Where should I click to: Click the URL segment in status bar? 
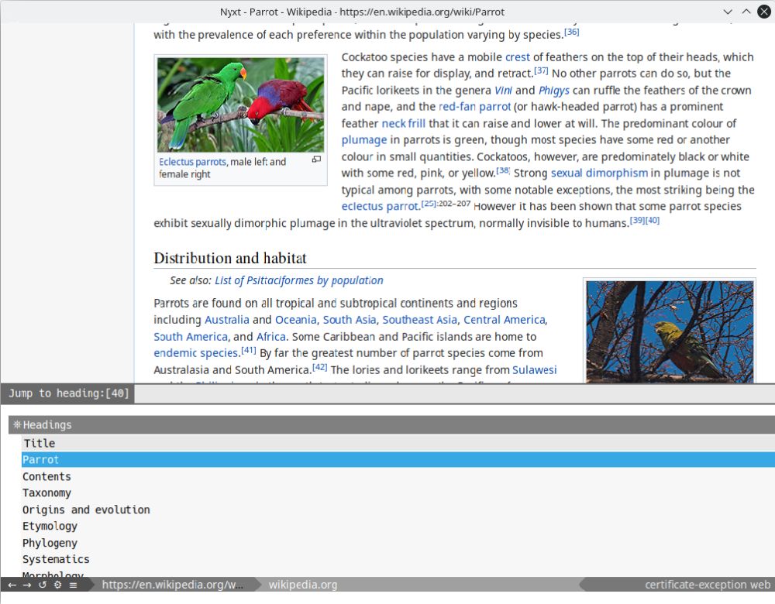pos(172,585)
